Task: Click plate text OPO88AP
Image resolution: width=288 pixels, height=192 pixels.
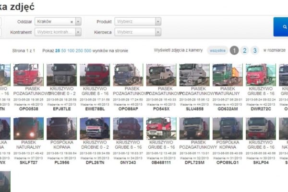Action: [128, 109]
